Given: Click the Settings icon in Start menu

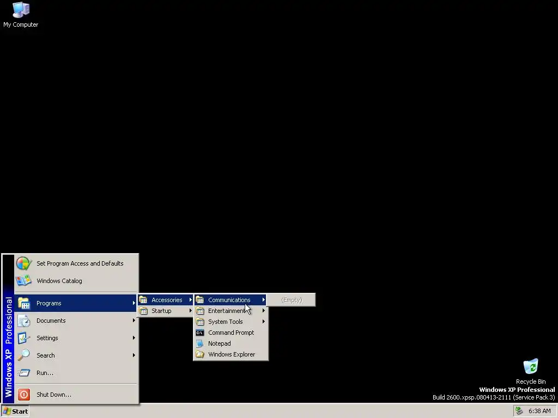Looking at the screenshot, I should pyautogui.click(x=24, y=338).
